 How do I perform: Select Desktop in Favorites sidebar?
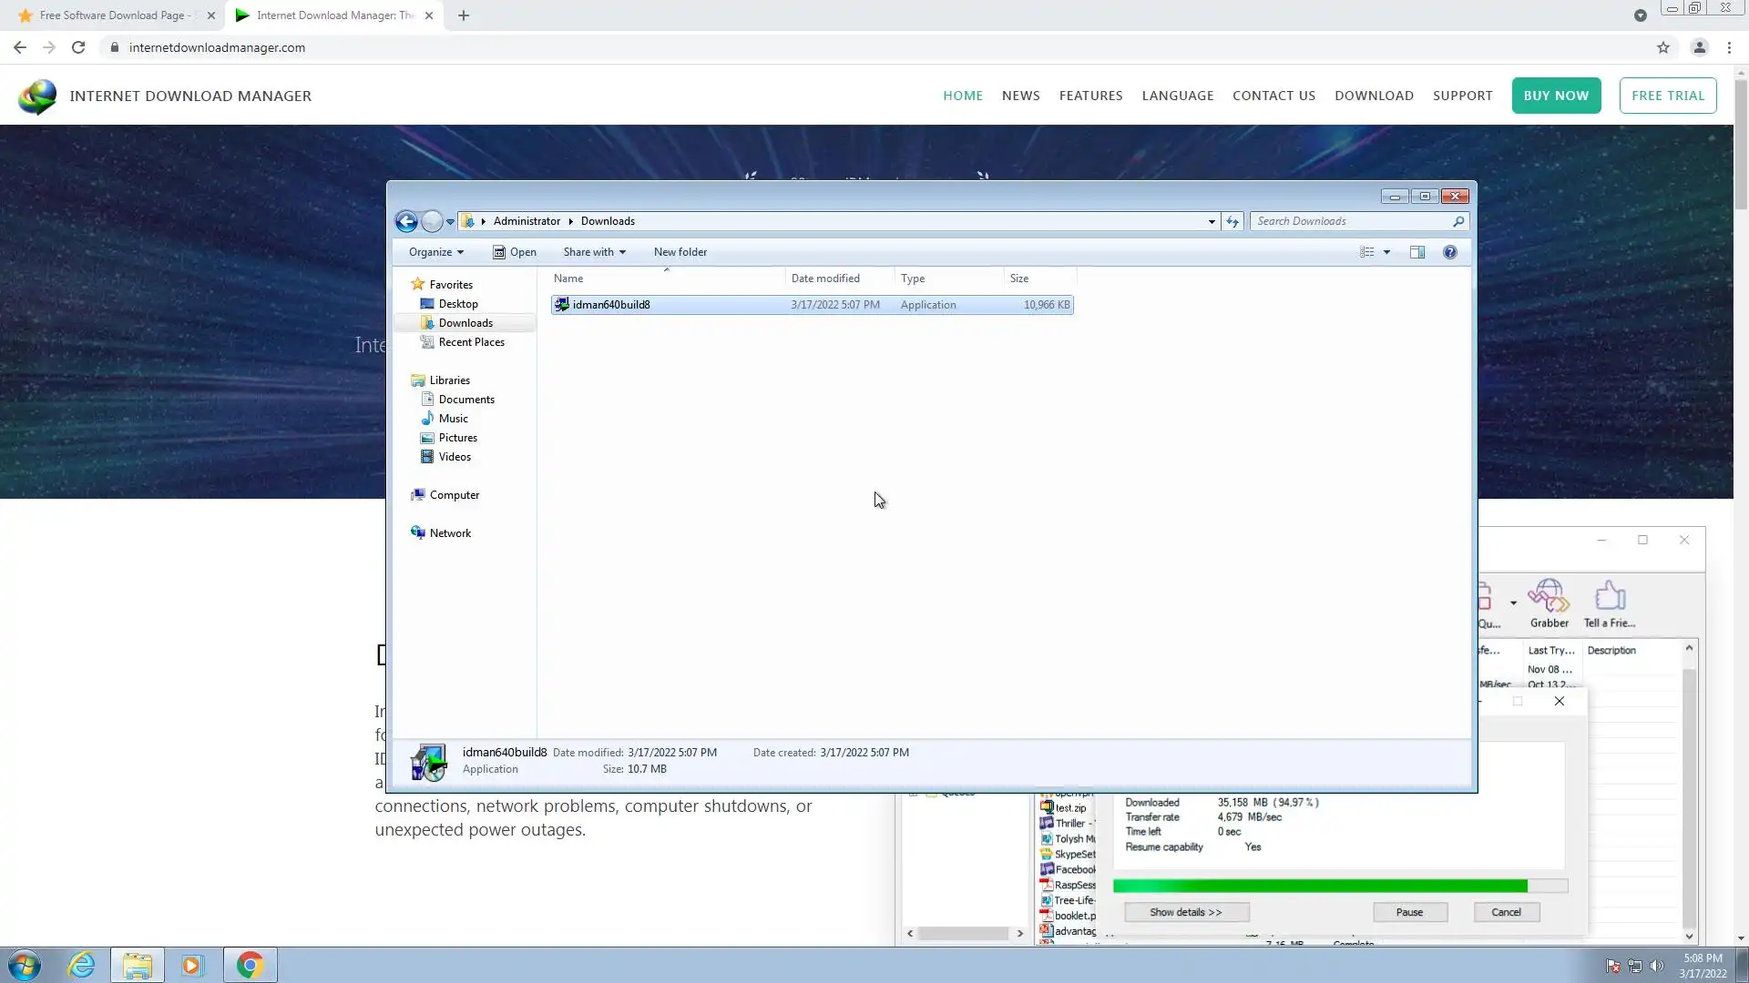click(x=457, y=304)
